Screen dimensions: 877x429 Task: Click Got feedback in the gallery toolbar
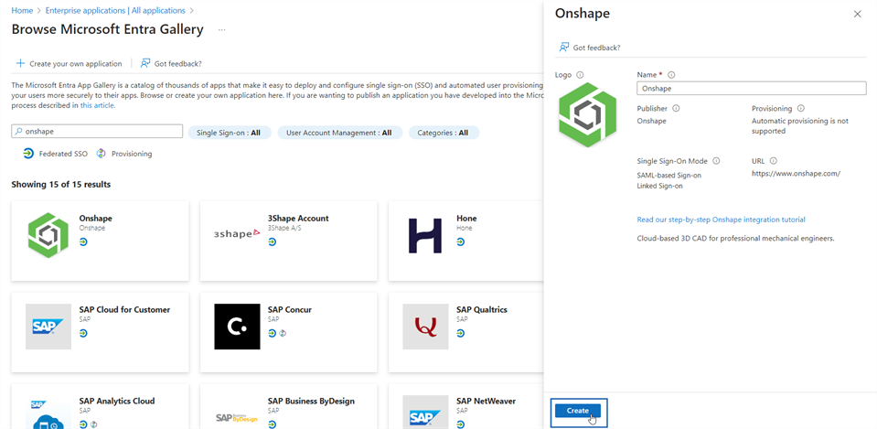[x=171, y=64]
